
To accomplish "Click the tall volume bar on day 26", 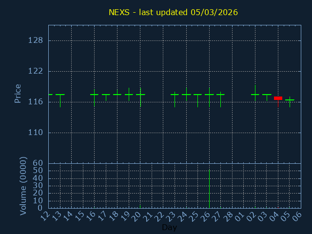I will click(x=209, y=189).
